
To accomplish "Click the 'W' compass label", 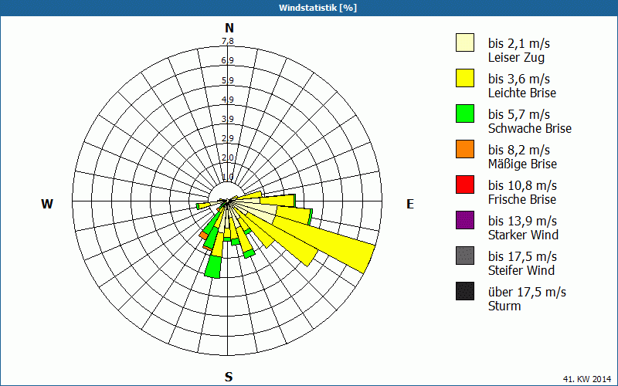I will coord(47,204).
